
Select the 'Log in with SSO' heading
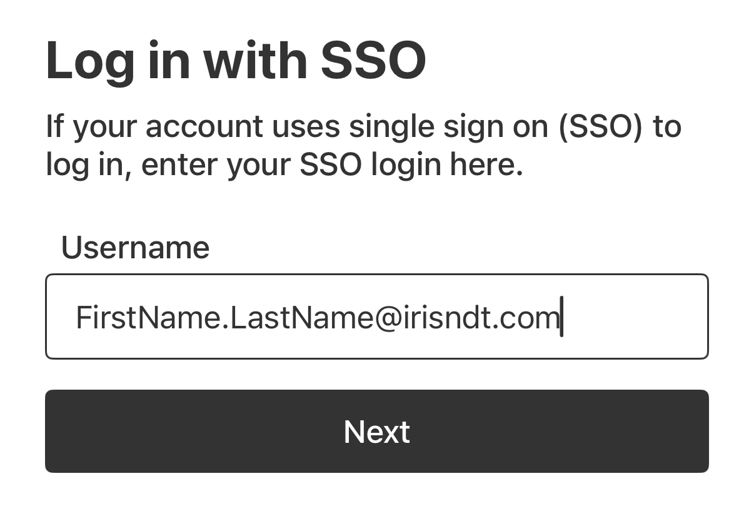pos(236,61)
